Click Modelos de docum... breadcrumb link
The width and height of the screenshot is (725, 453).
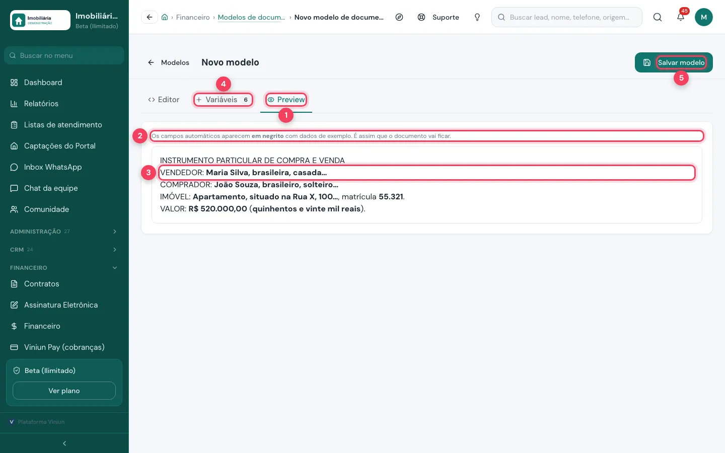coord(251,17)
